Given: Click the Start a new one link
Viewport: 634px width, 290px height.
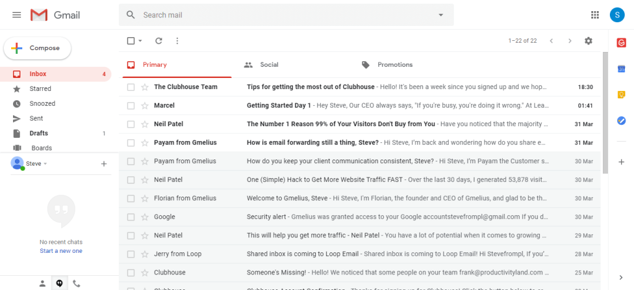Looking at the screenshot, I should click(61, 251).
